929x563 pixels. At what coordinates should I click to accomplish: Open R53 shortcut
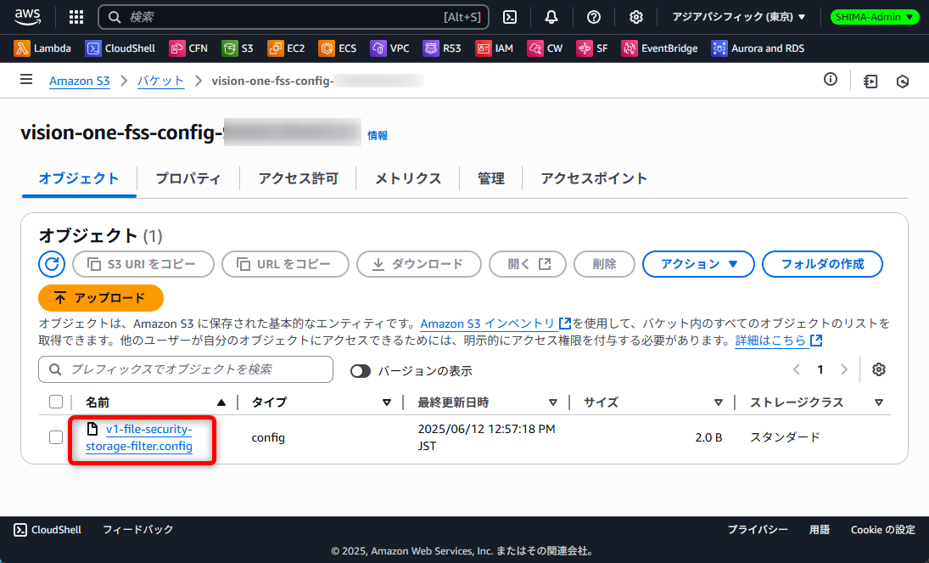[x=442, y=48]
